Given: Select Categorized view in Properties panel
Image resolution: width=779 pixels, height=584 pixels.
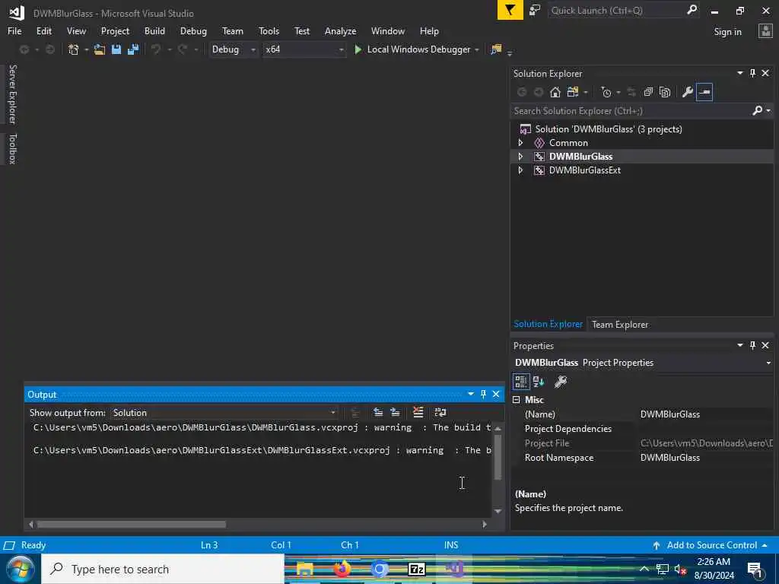Looking at the screenshot, I should 520,382.
